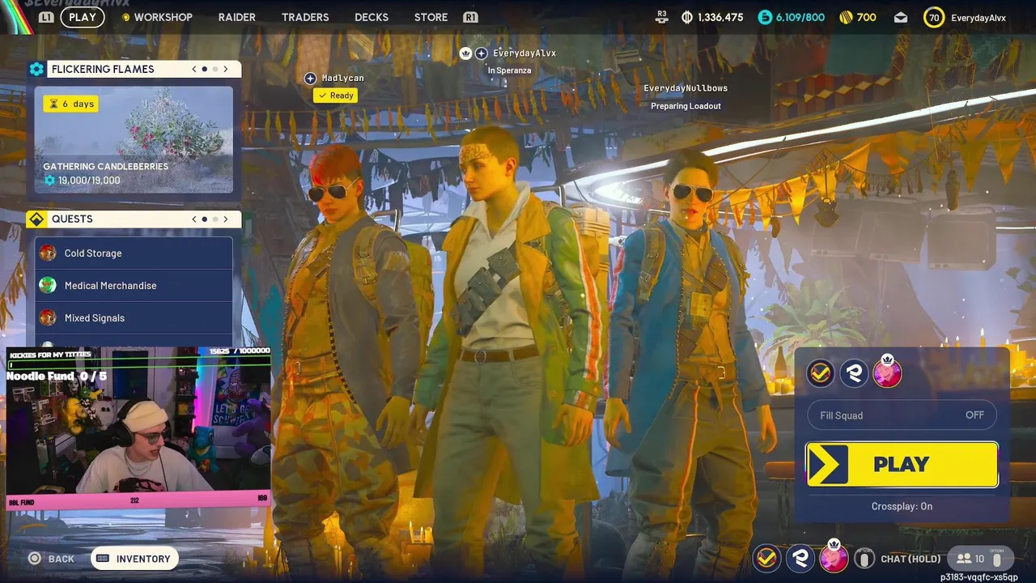Screen dimensions: 1036x583
Task: Click the plus icon beside EverydayAlvx squad name
Action: tap(482, 53)
